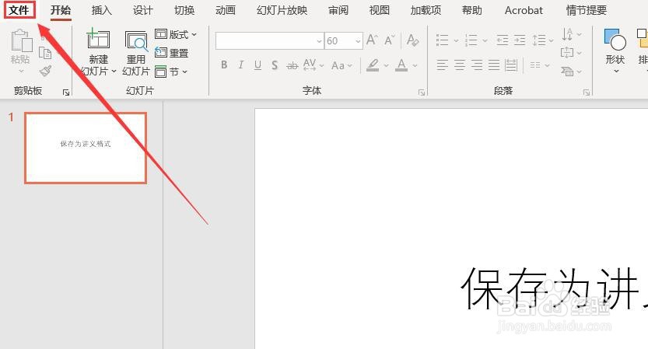Open the 视图 ribbon tab
The width and height of the screenshot is (648, 349).
pyautogui.click(x=380, y=10)
